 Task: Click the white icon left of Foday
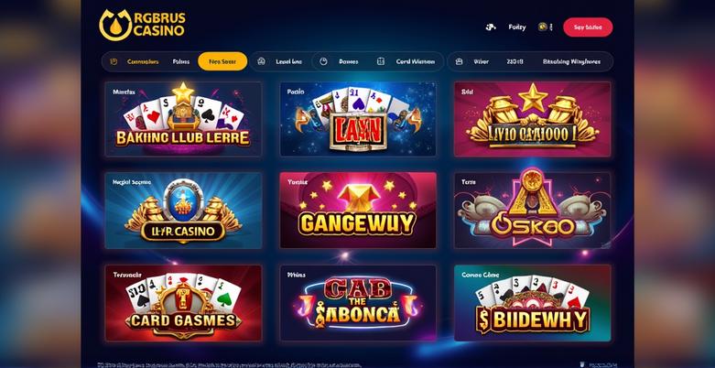pos(490,27)
